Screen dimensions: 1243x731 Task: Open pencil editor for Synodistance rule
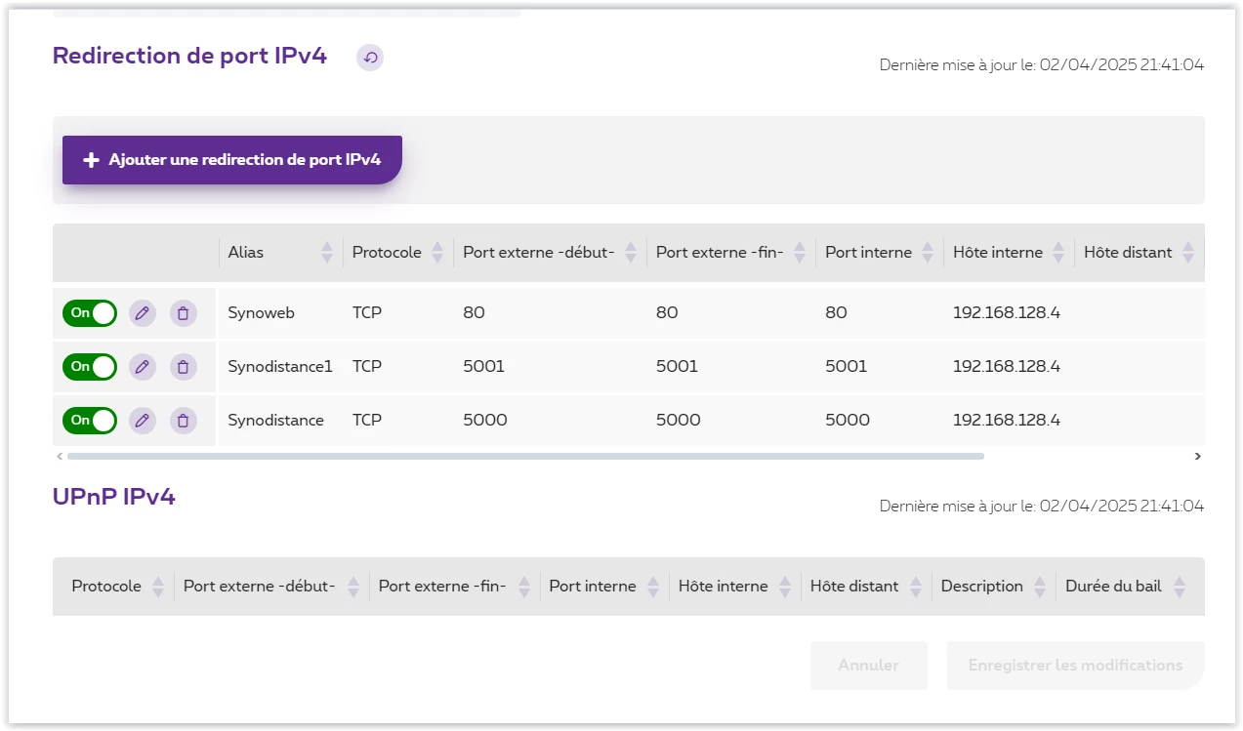(x=143, y=421)
